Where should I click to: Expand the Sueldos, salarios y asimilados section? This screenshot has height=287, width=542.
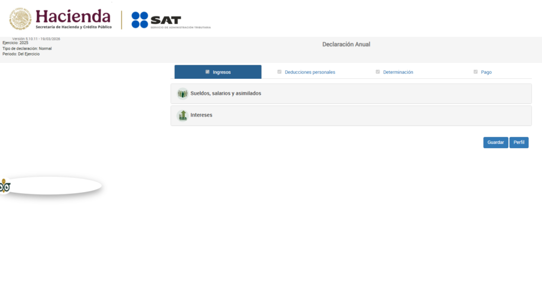pos(351,93)
